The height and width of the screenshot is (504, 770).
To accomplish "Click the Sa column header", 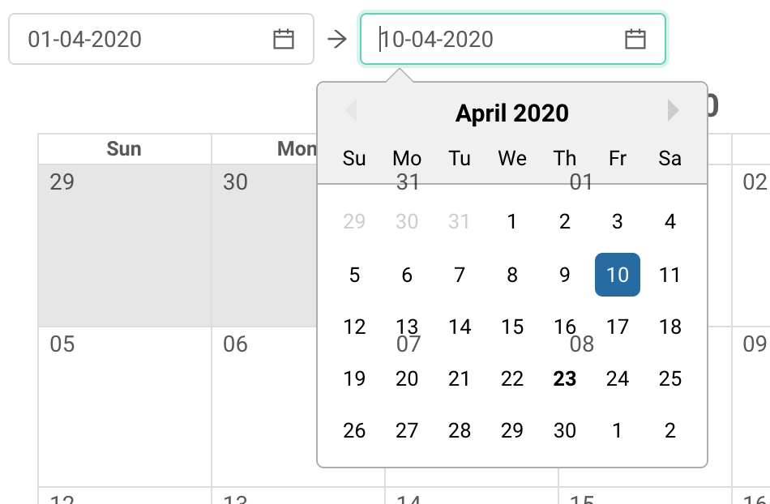I will 669,159.
